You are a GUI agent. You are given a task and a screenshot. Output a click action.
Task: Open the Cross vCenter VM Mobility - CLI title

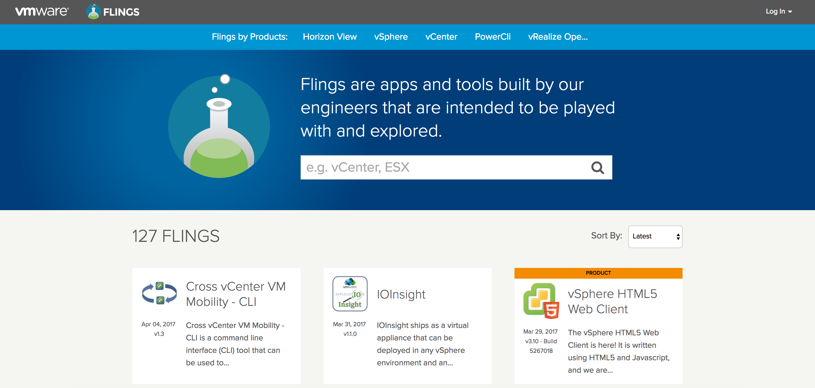(x=236, y=294)
